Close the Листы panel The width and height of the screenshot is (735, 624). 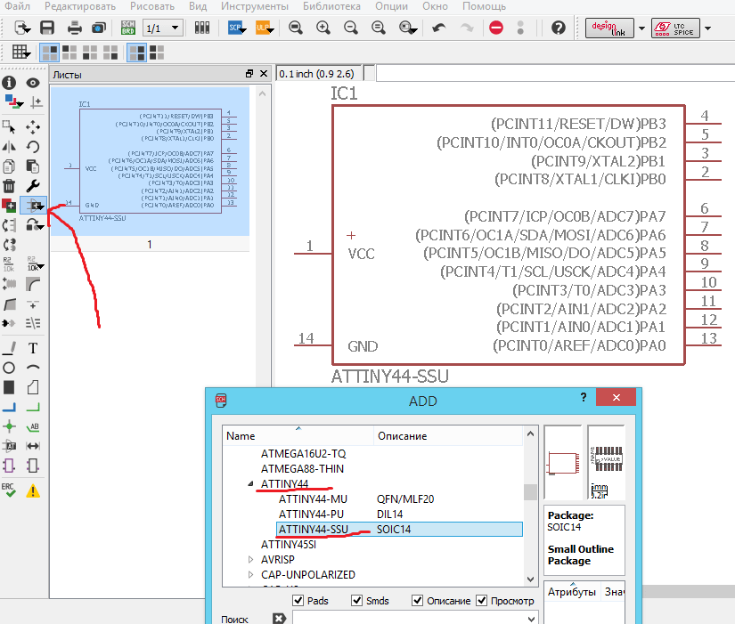pos(264,74)
